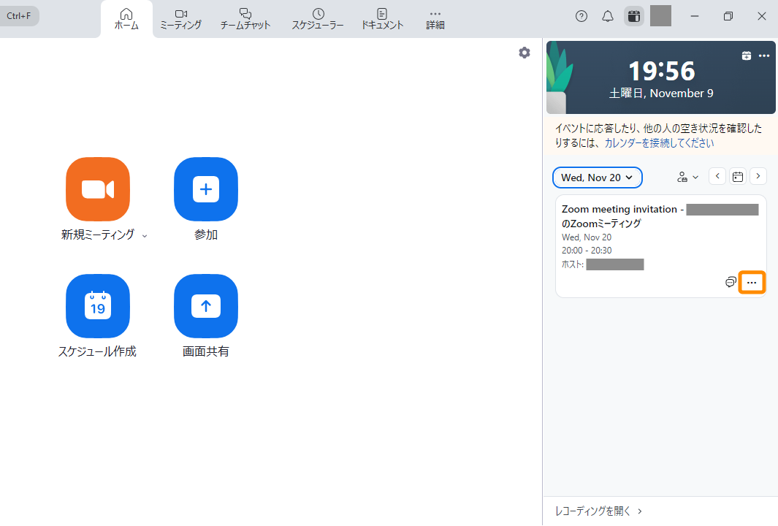Image resolution: width=778 pixels, height=526 pixels.
Task: Expand the calendar accounts dropdown icon
Action: tap(687, 177)
